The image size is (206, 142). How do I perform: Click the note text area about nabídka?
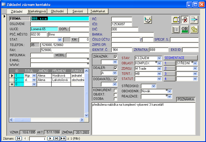tap(143, 119)
